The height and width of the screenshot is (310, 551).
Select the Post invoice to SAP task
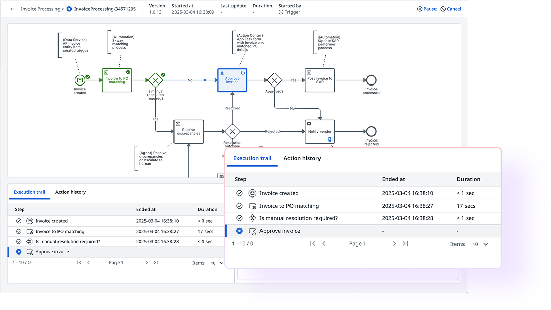tap(320, 80)
